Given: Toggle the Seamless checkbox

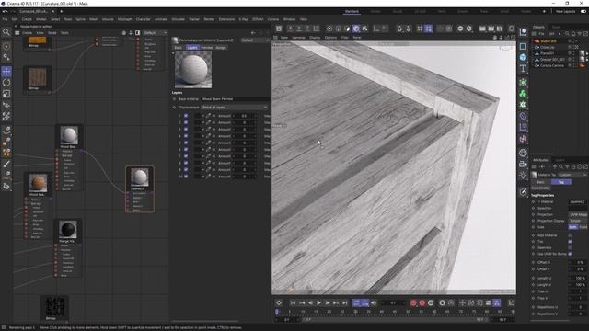Looking at the screenshot, I should point(571,247).
